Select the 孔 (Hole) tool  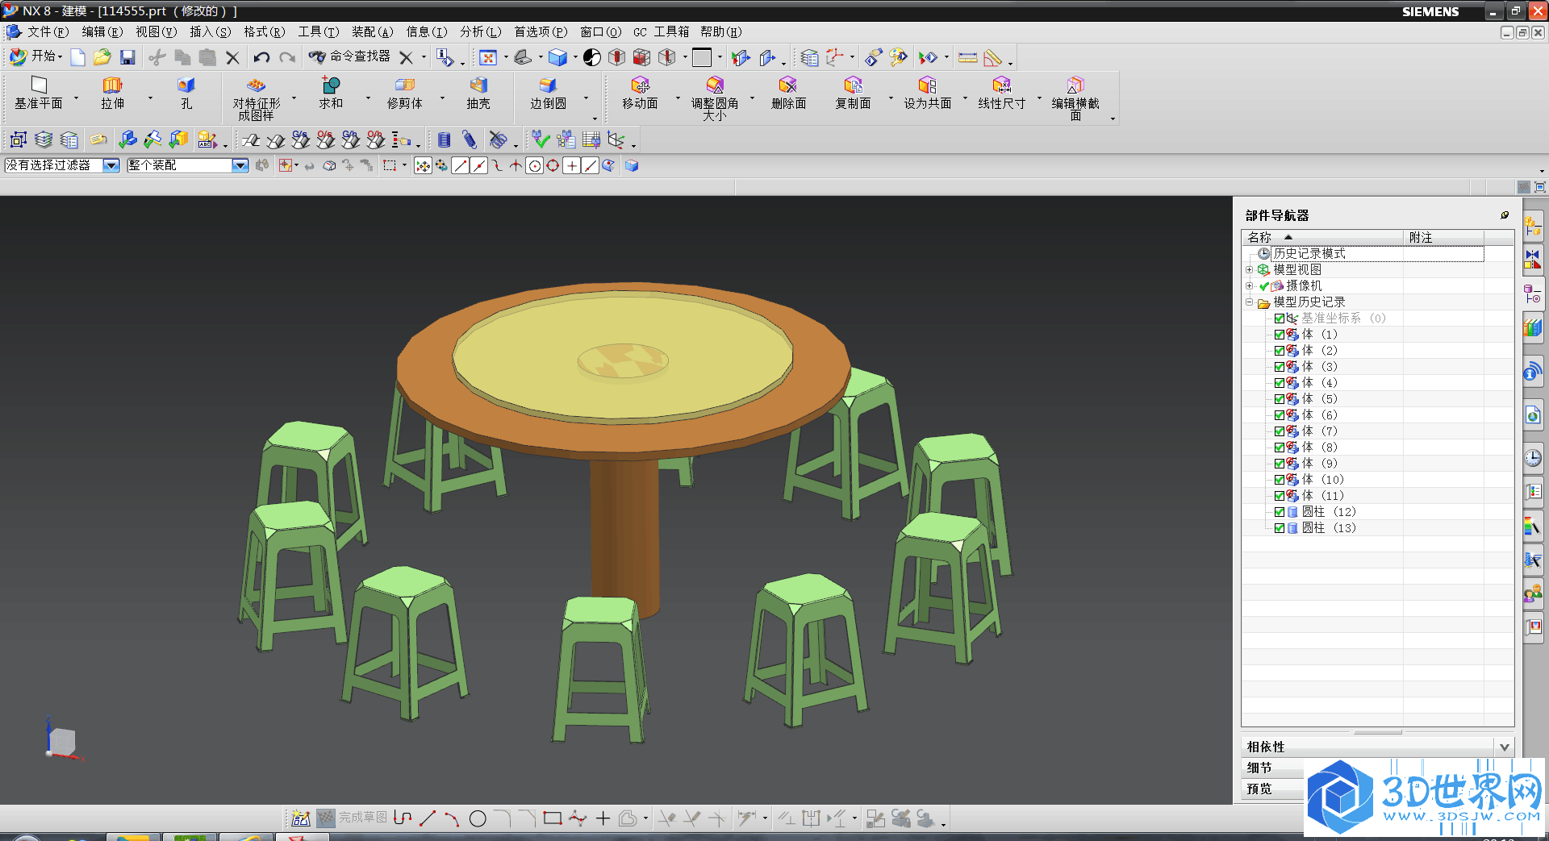[186, 85]
